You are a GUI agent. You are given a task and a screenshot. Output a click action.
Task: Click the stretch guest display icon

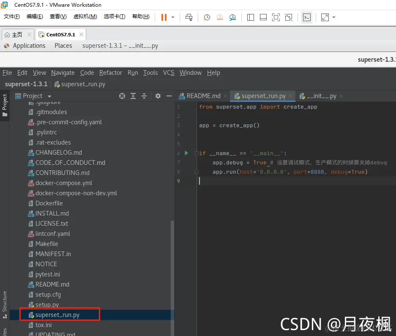pyautogui.click(x=325, y=17)
